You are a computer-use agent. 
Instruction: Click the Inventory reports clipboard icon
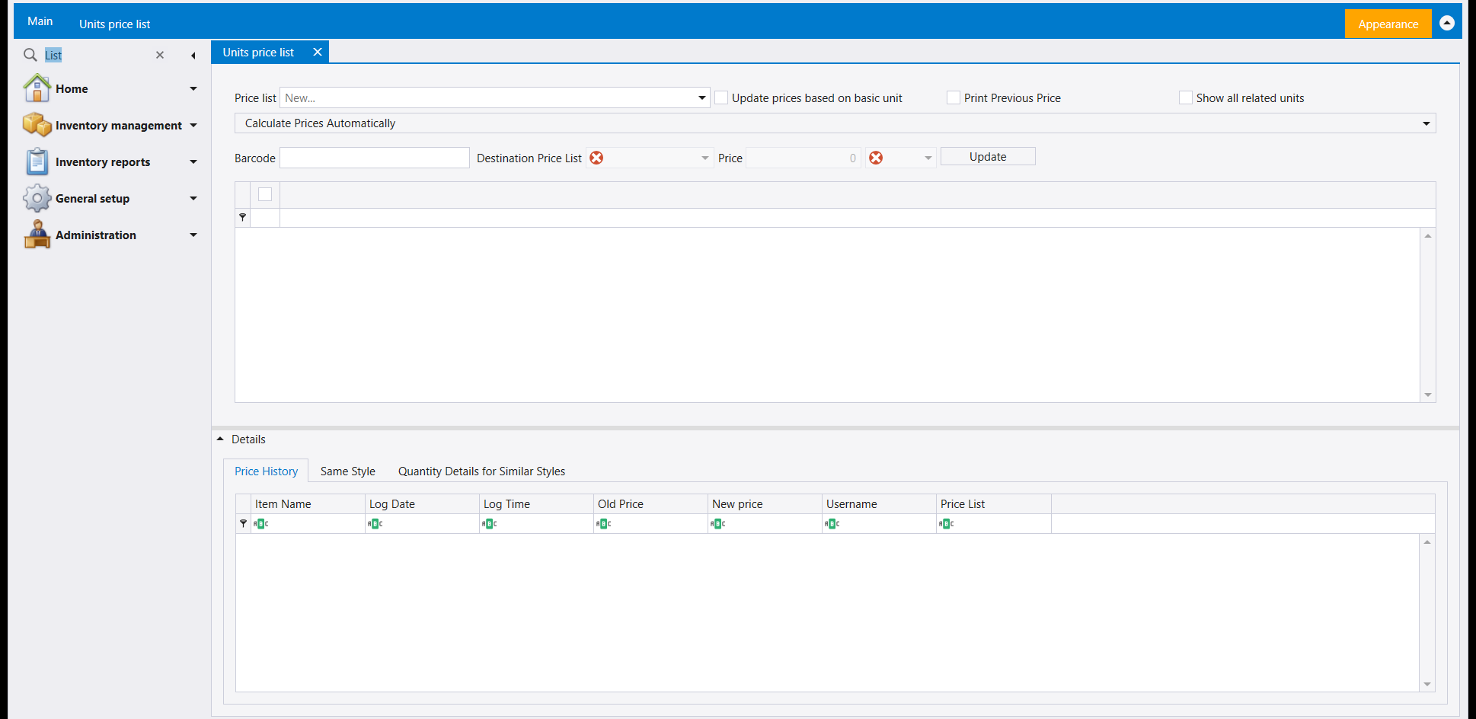37,161
